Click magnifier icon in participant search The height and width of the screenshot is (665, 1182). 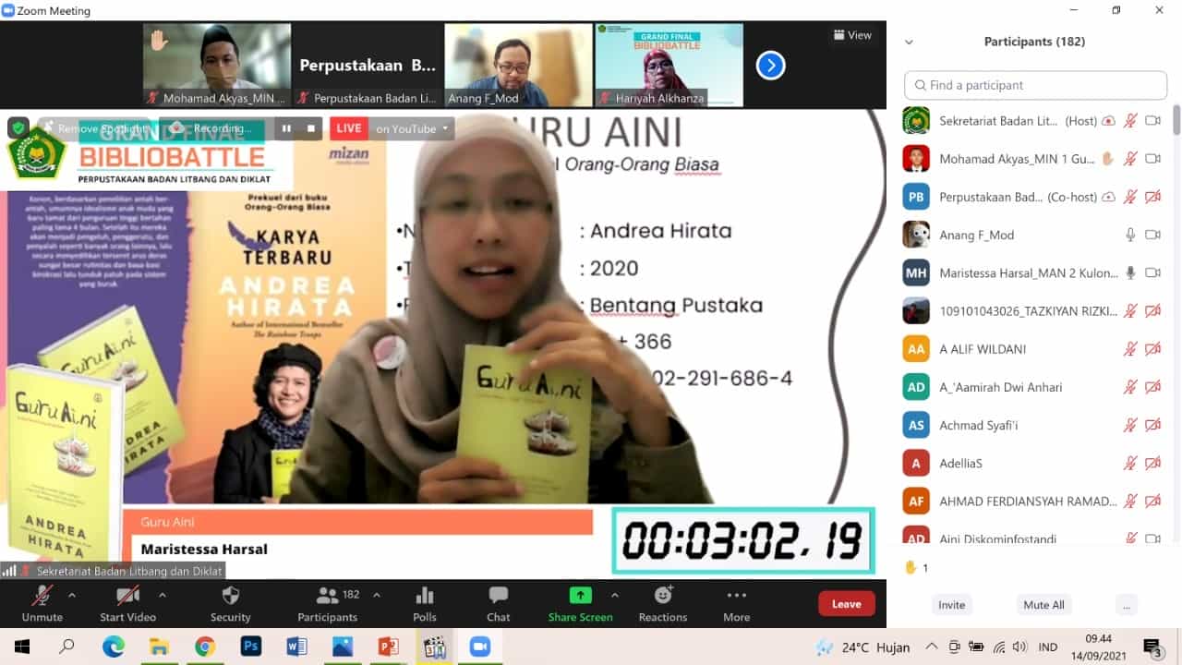tap(920, 85)
